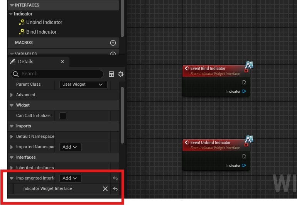Click Event Bind Indicator node diamond icon
The image size is (297, 205).
click(187, 68)
